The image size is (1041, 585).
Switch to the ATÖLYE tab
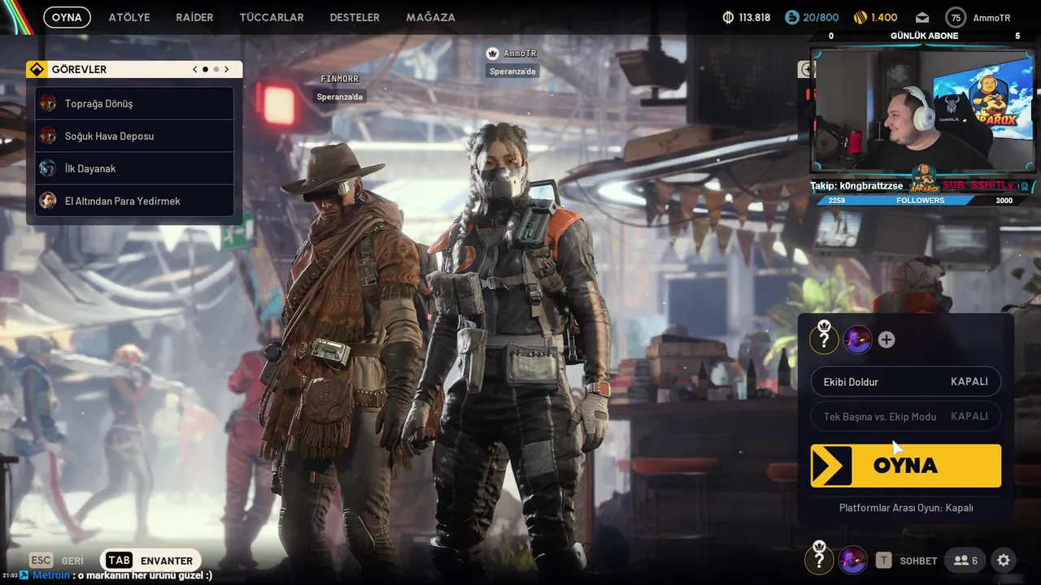pyautogui.click(x=129, y=17)
